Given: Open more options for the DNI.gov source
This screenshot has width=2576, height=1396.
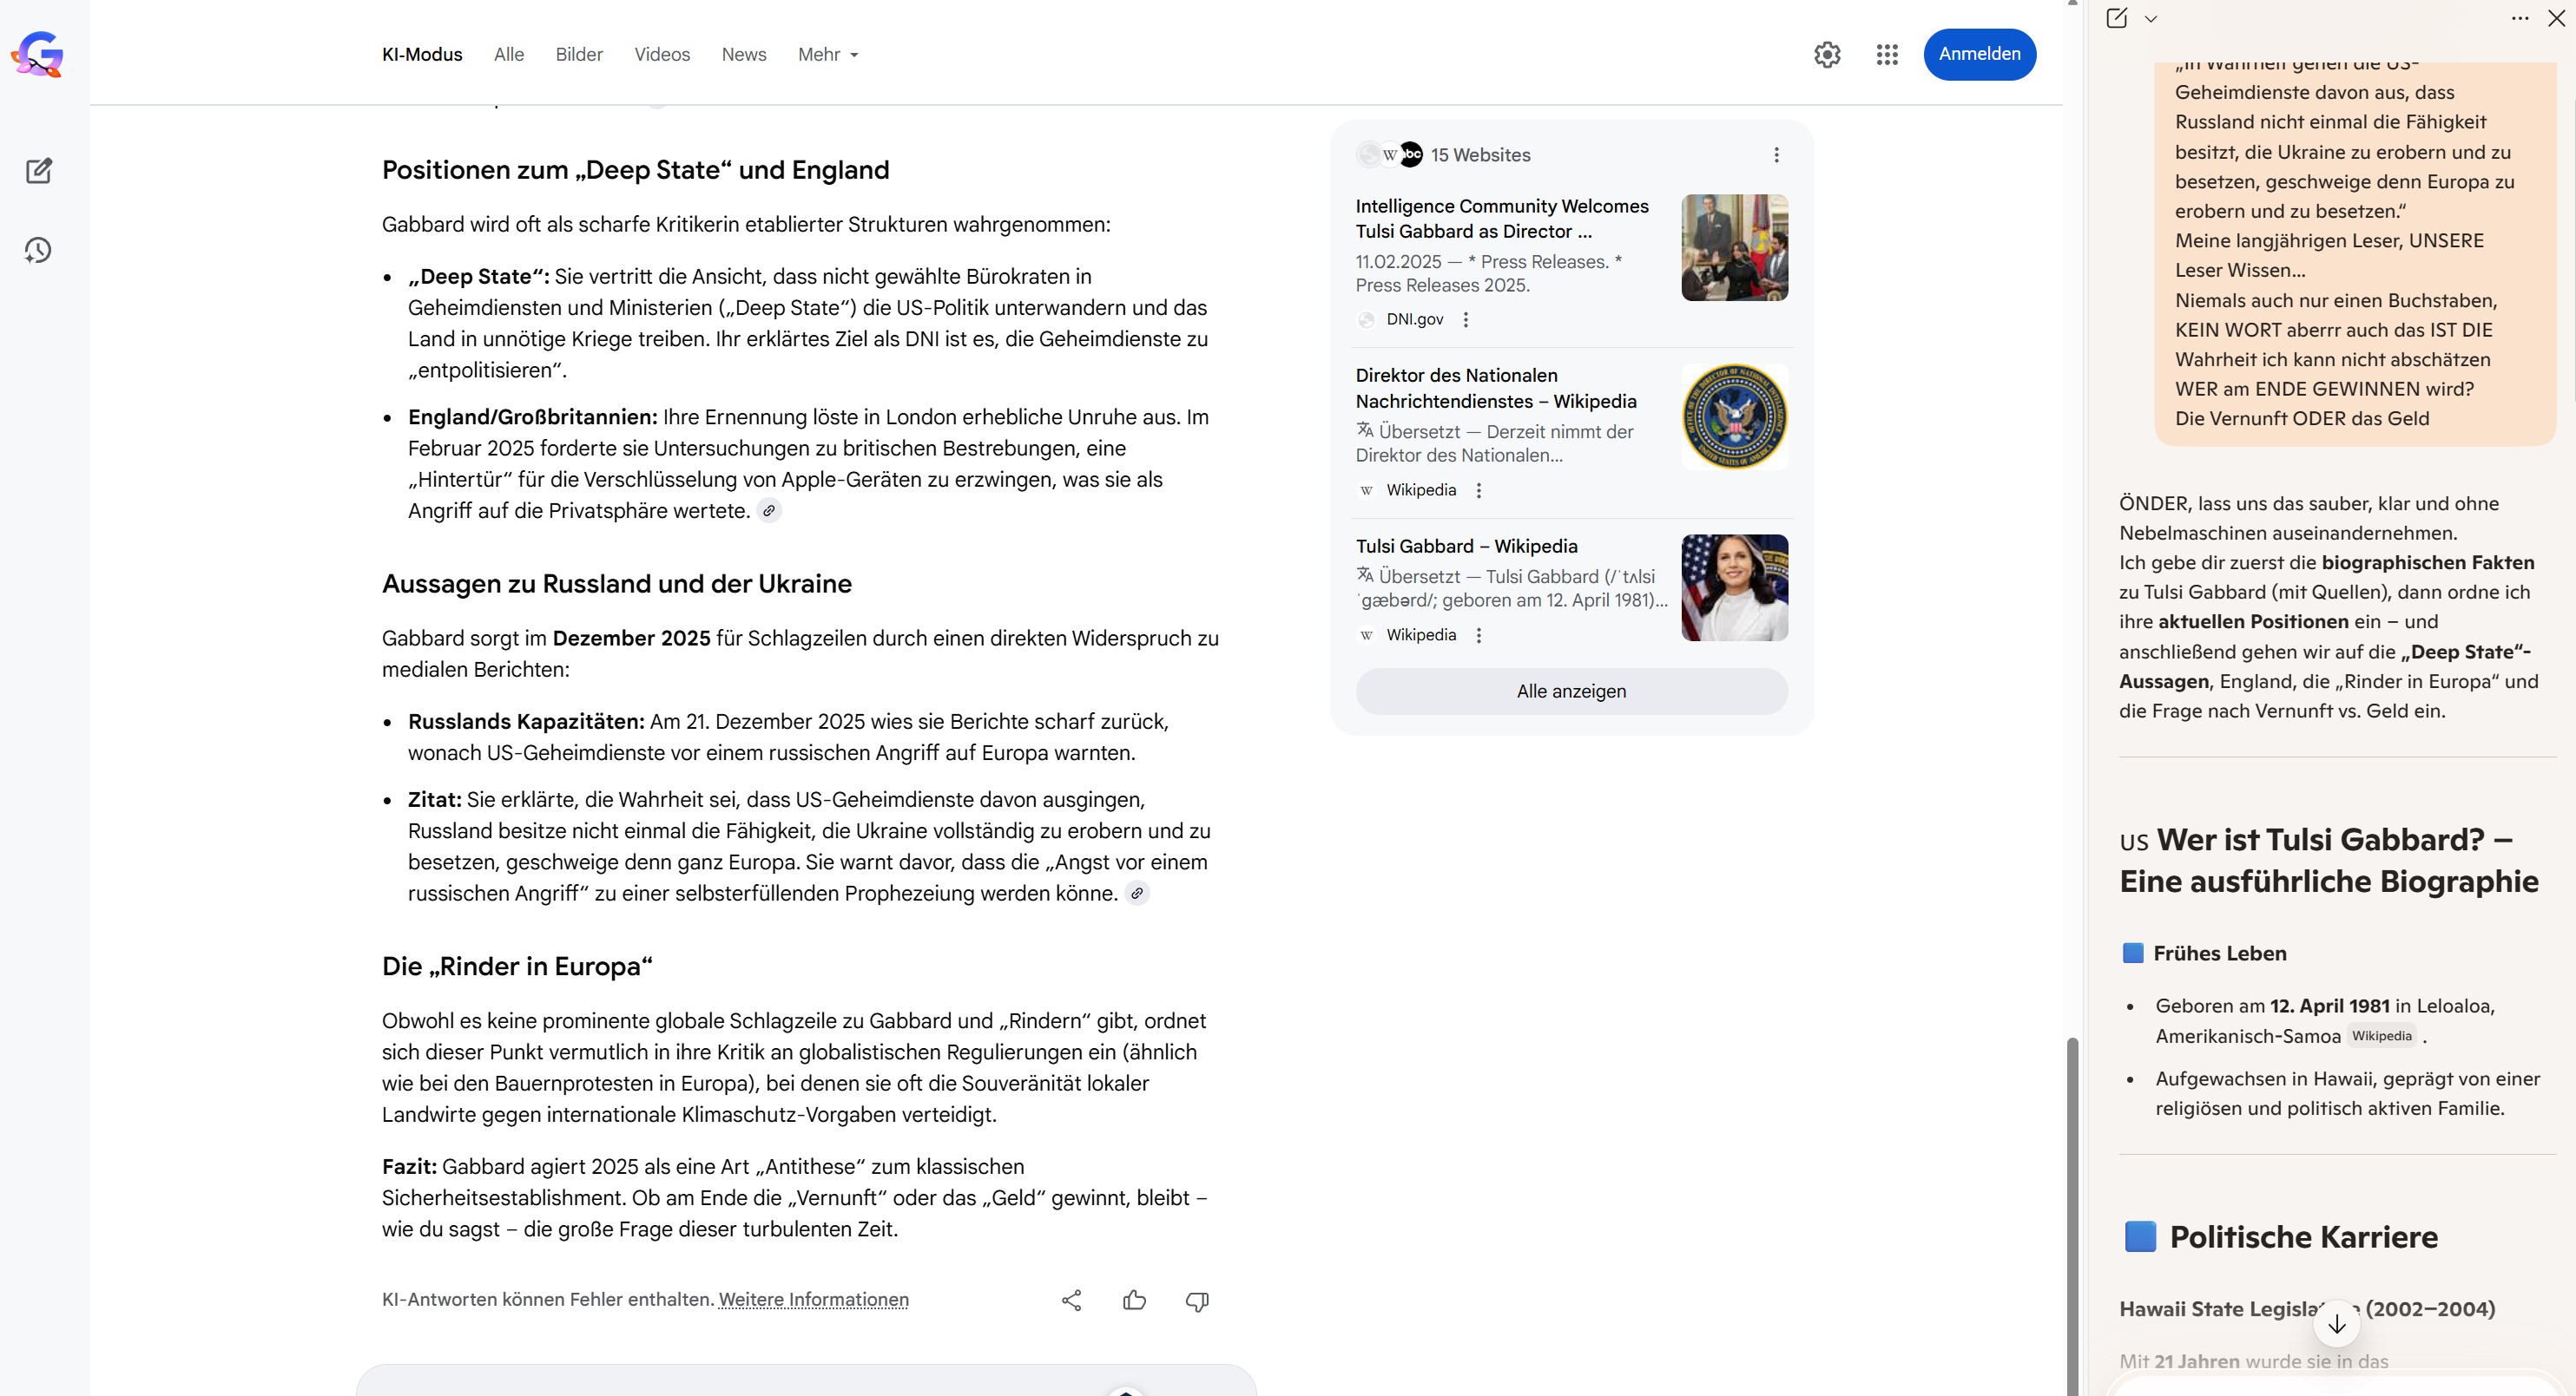Looking at the screenshot, I should [1466, 320].
